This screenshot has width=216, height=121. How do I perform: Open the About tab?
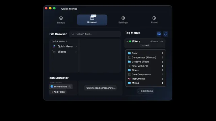pos(154,20)
